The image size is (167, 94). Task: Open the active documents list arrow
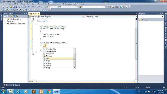[136, 14]
